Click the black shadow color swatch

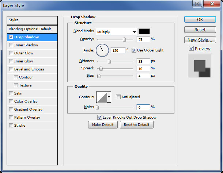(x=144, y=32)
